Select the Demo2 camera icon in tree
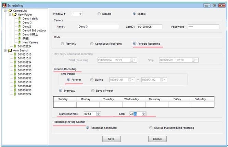The image size is (228, 147). pyautogui.click(x=19, y=26)
